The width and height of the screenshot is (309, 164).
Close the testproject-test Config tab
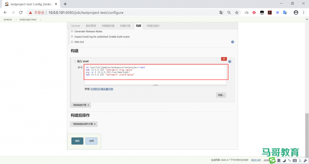[56, 4]
